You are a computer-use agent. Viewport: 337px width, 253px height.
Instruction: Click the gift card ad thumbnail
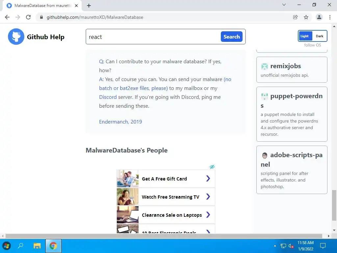(x=128, y=179)
